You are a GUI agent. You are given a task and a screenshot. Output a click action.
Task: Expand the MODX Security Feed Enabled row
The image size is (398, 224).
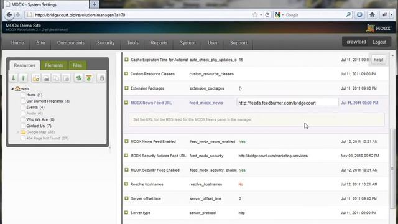[126, 170]
